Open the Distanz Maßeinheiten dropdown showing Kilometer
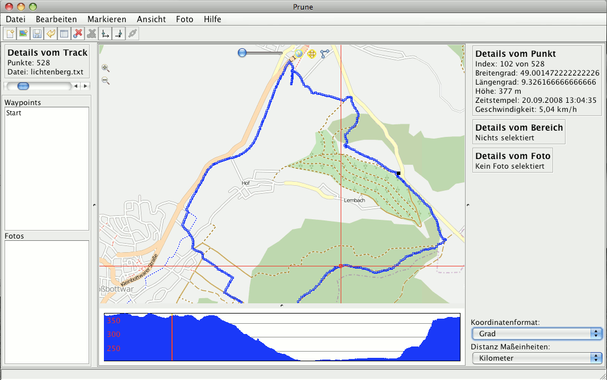607x380 pixels. [537, 358]
